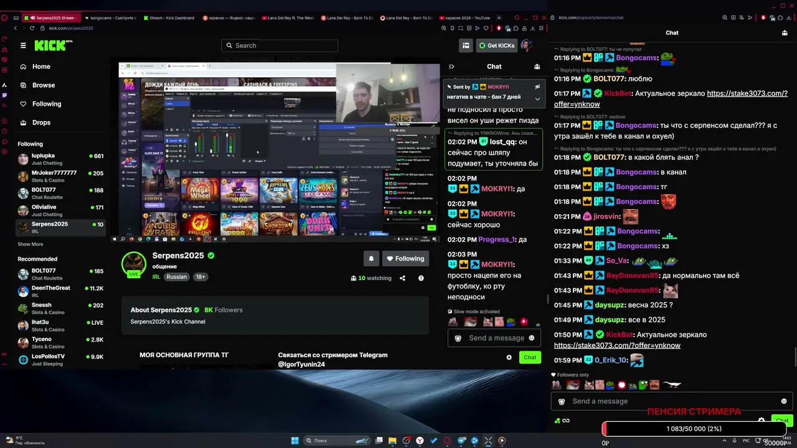
Task: Open emoji picker in main-page chat input
Action: coord(531,338)
